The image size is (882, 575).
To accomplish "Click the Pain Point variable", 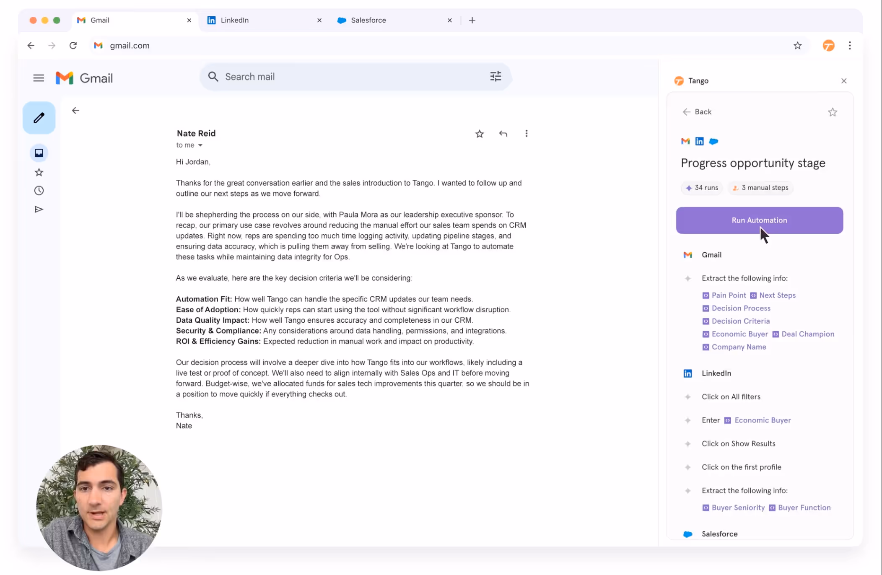I will [x=724, y=295].
